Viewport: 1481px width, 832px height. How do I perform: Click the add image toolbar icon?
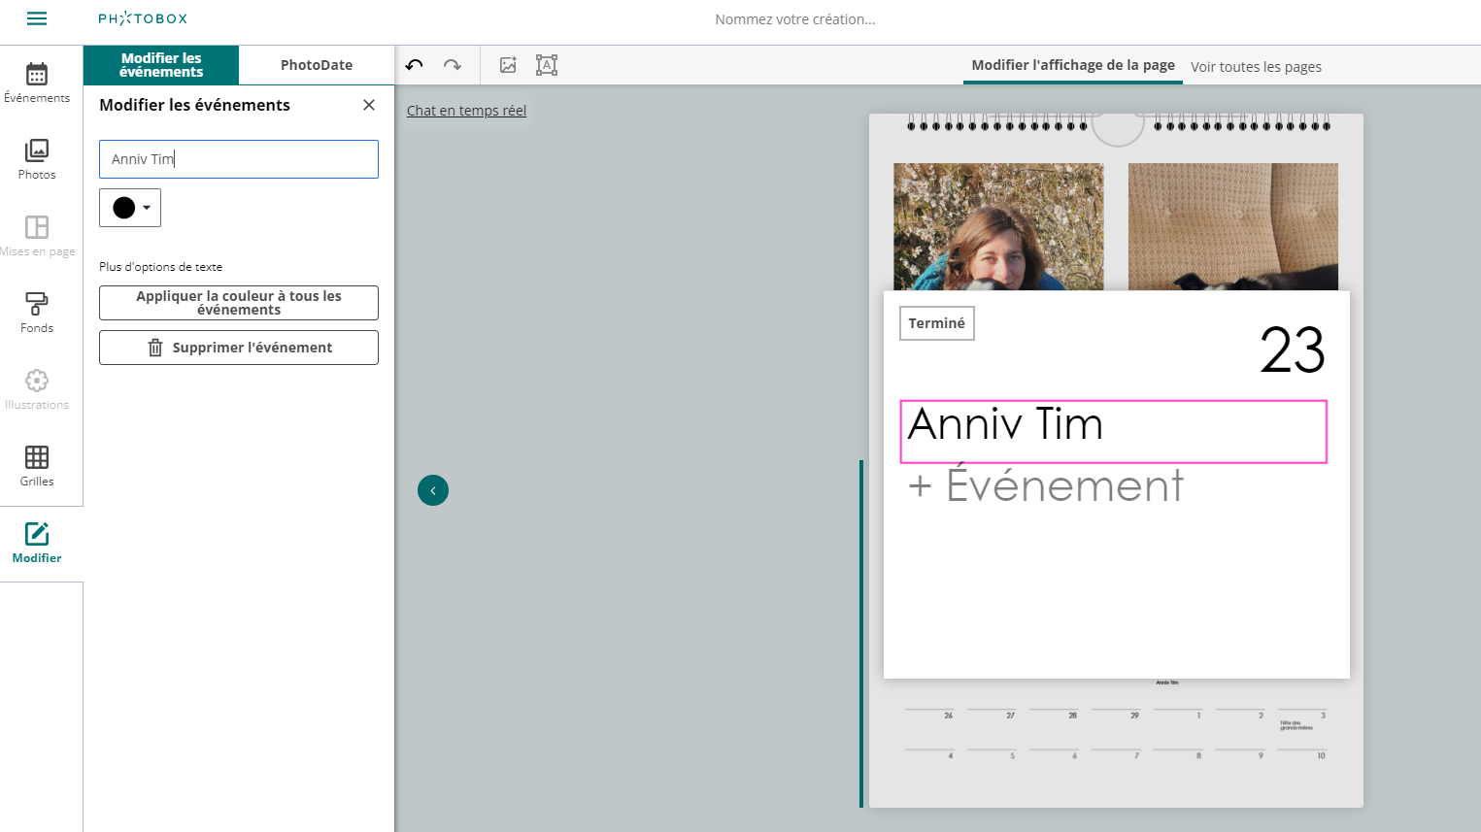[508, 65]
